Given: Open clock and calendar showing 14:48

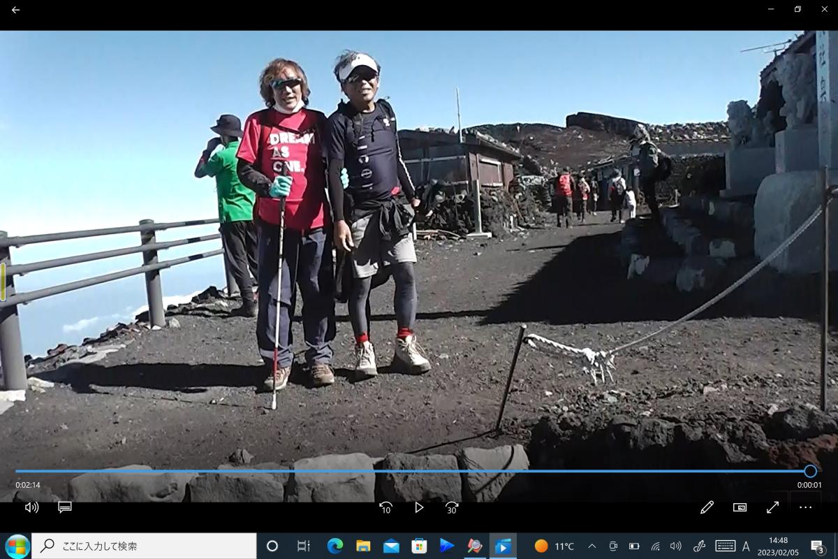Looking at the screenshot, I should 778,546.
